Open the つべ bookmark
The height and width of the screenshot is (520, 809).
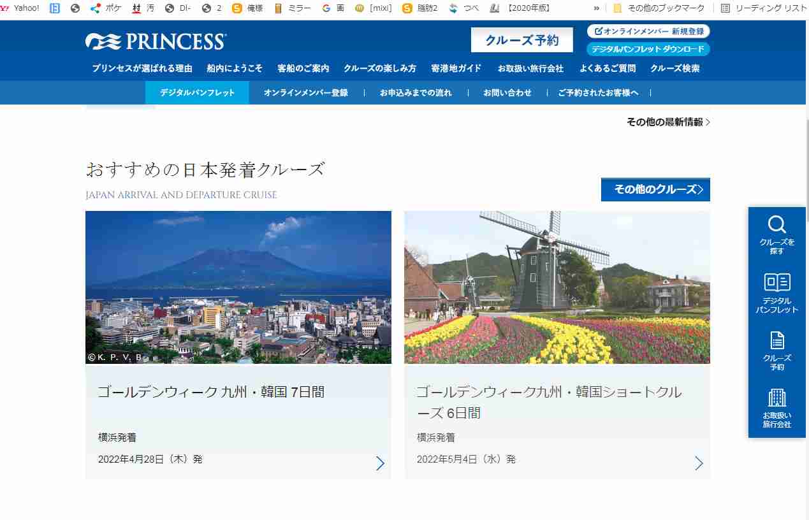tap(463, 8)
